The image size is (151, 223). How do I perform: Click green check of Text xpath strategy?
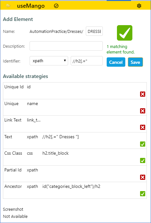(x=143, y=144)
